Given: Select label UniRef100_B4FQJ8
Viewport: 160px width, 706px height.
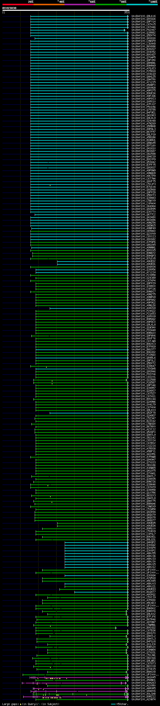Looking at the screenshot, I should pyautogui.click(x=143, y=642).
